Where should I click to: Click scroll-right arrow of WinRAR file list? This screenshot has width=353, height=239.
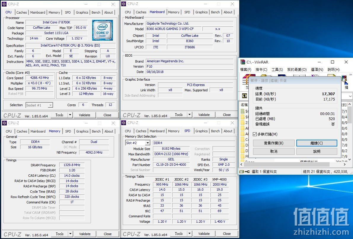point(345,165)
